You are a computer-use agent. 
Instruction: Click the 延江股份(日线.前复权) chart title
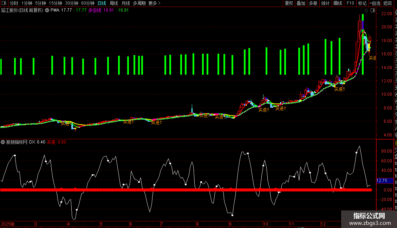click(22, 11)
